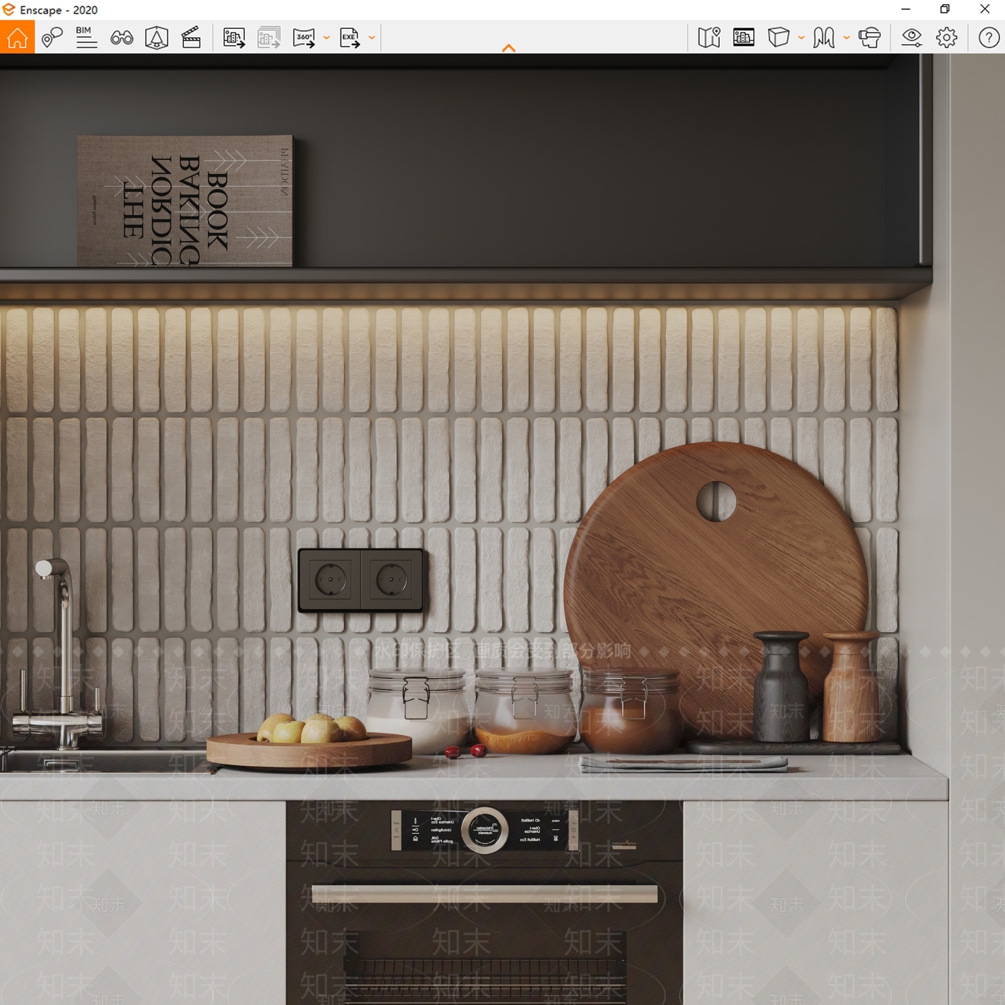
Task: Open the EXE export dropdown arrow
Action: (372, 38)
